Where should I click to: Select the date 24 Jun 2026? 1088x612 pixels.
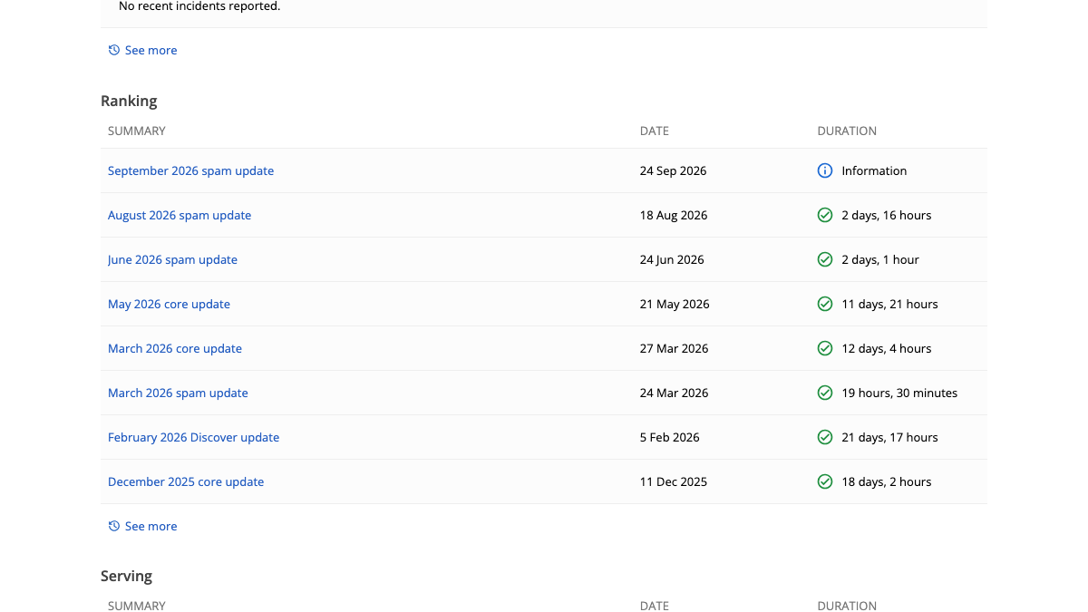(x=672, y=259)
